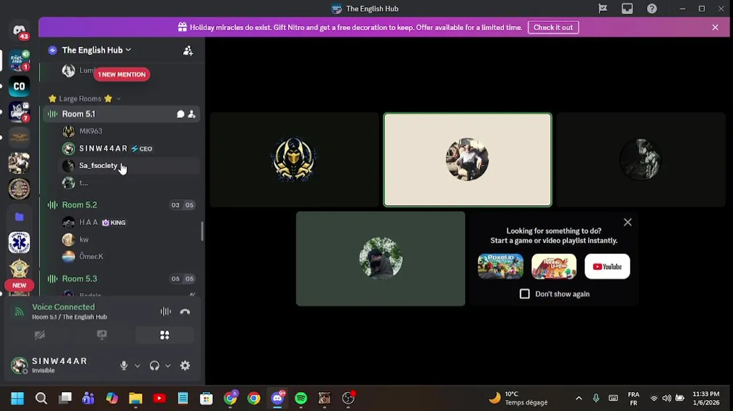The width and height of the screenshot is (733, 411).
Task: Open noise suppression waveform icon
Action: tap(166, 312)
